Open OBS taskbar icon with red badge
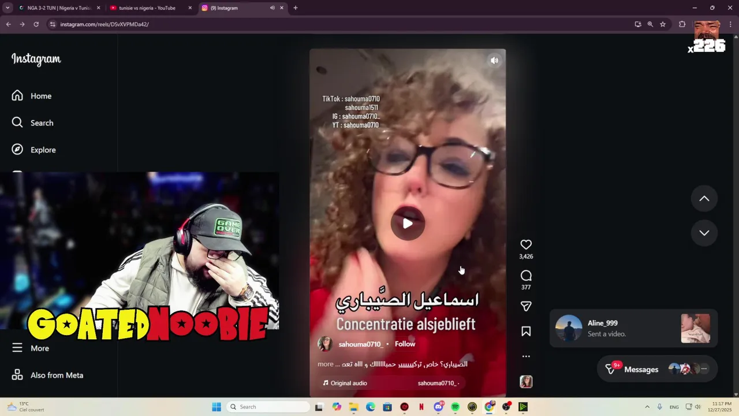 pyautogui.click(x=506, y=407)
